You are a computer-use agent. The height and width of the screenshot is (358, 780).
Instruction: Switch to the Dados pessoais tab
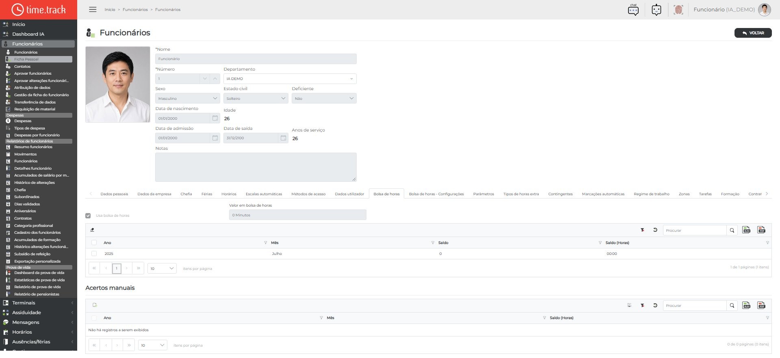114,194
